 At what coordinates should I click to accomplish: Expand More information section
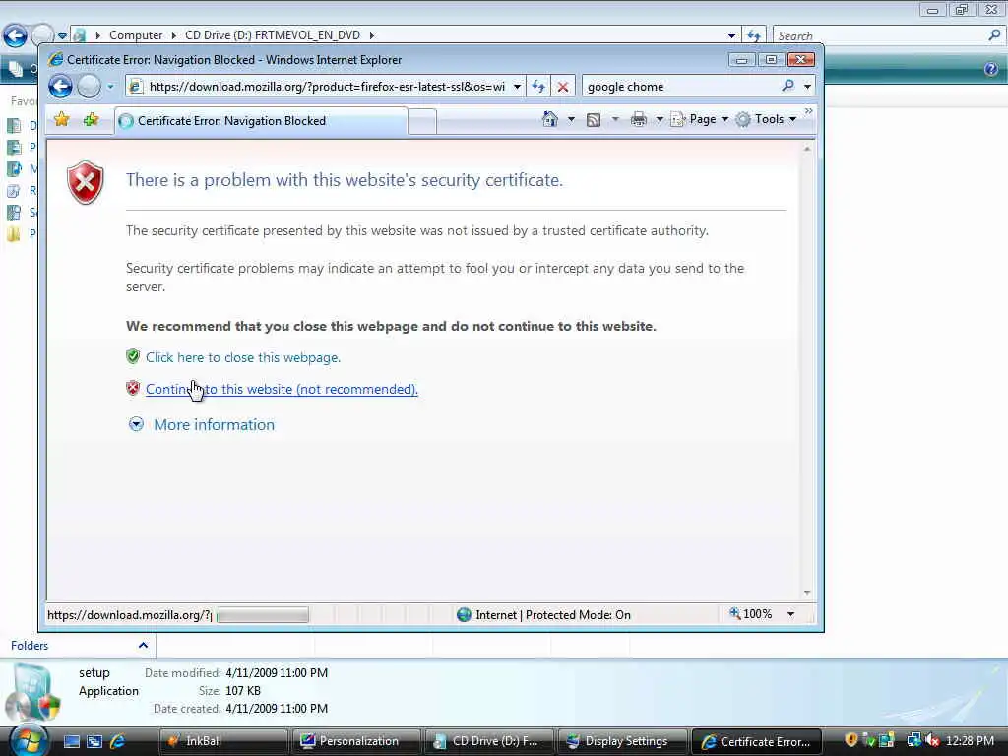pos(201,425)
